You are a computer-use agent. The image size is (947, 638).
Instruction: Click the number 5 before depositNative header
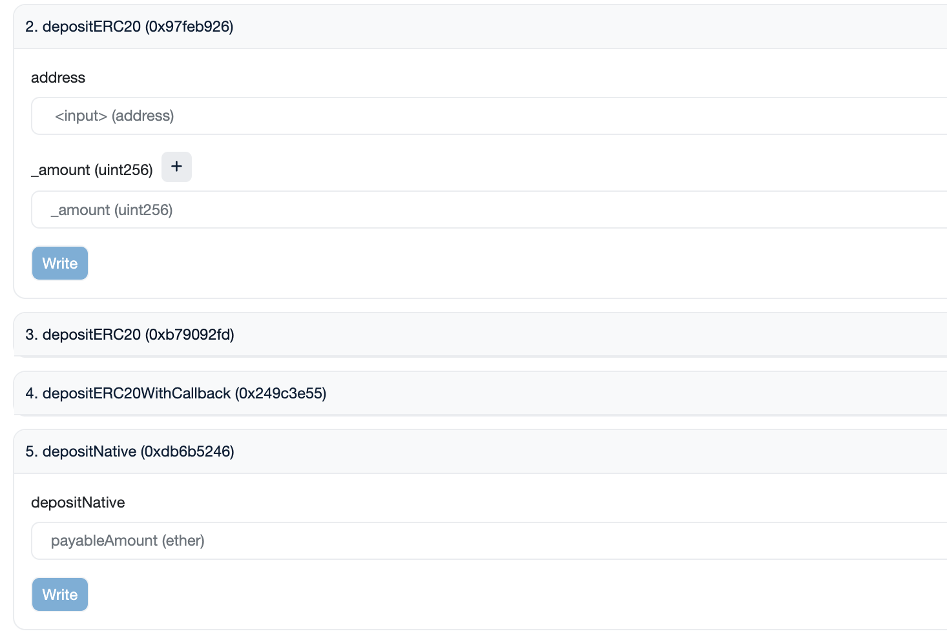point(30,451)
